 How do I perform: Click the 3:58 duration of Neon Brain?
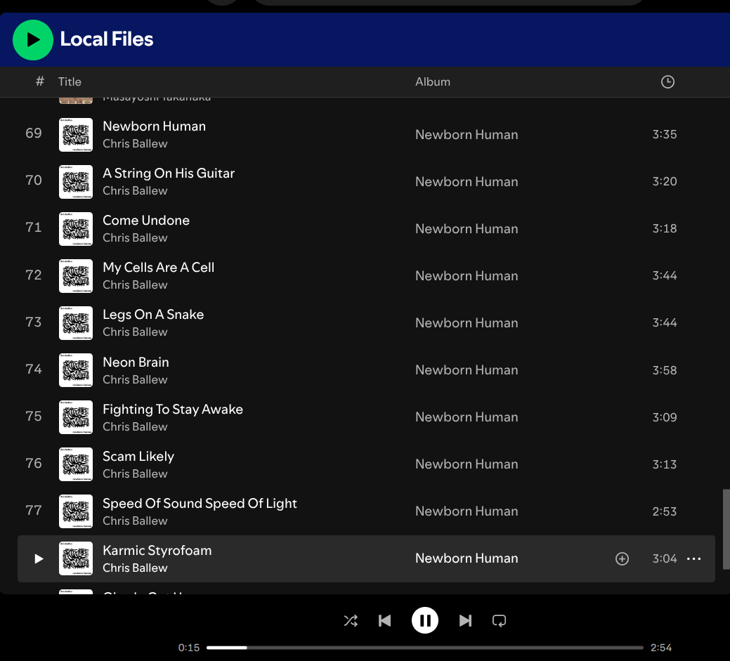[x=665, y=370]
